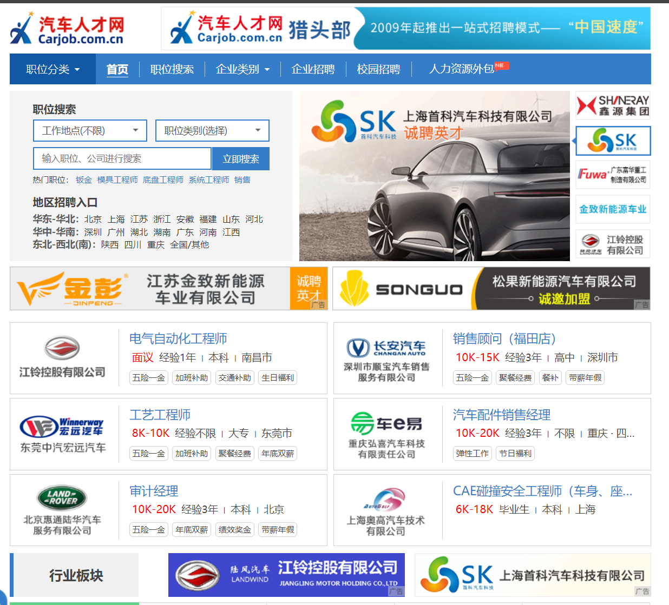Open the 职位搜索 nav item
The width and height of the screenshot is (669, 605).
[172, 69]
